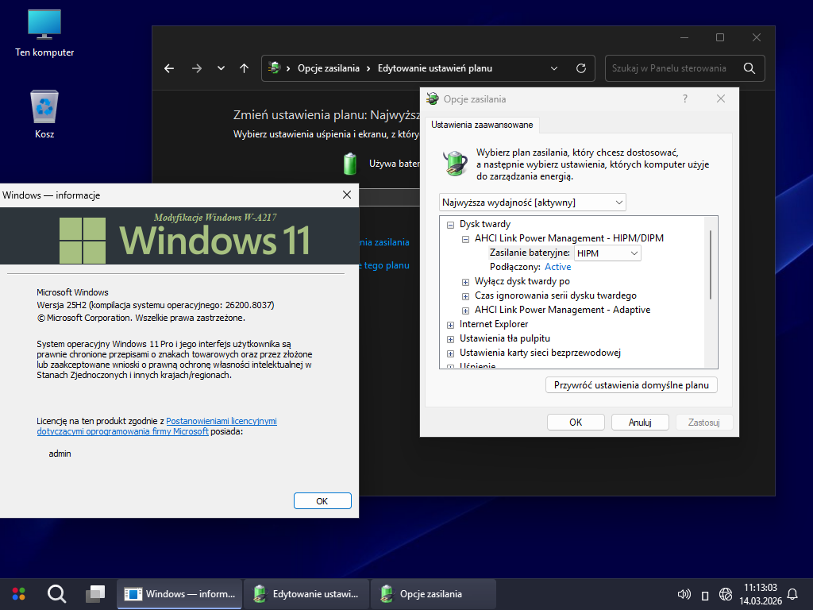The height and width of the screenshot is (610, 813).
Task: Select the Ustawienia zaawansowane tab
Action: [483, 125]
